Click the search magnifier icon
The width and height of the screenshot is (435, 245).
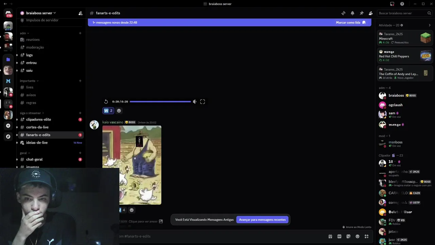click(429, 13)
